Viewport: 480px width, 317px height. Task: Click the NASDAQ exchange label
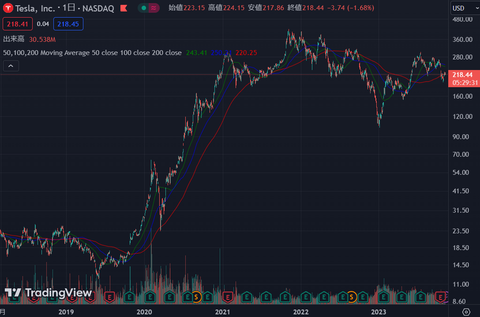pyautogui.click(x=98, y=8)
